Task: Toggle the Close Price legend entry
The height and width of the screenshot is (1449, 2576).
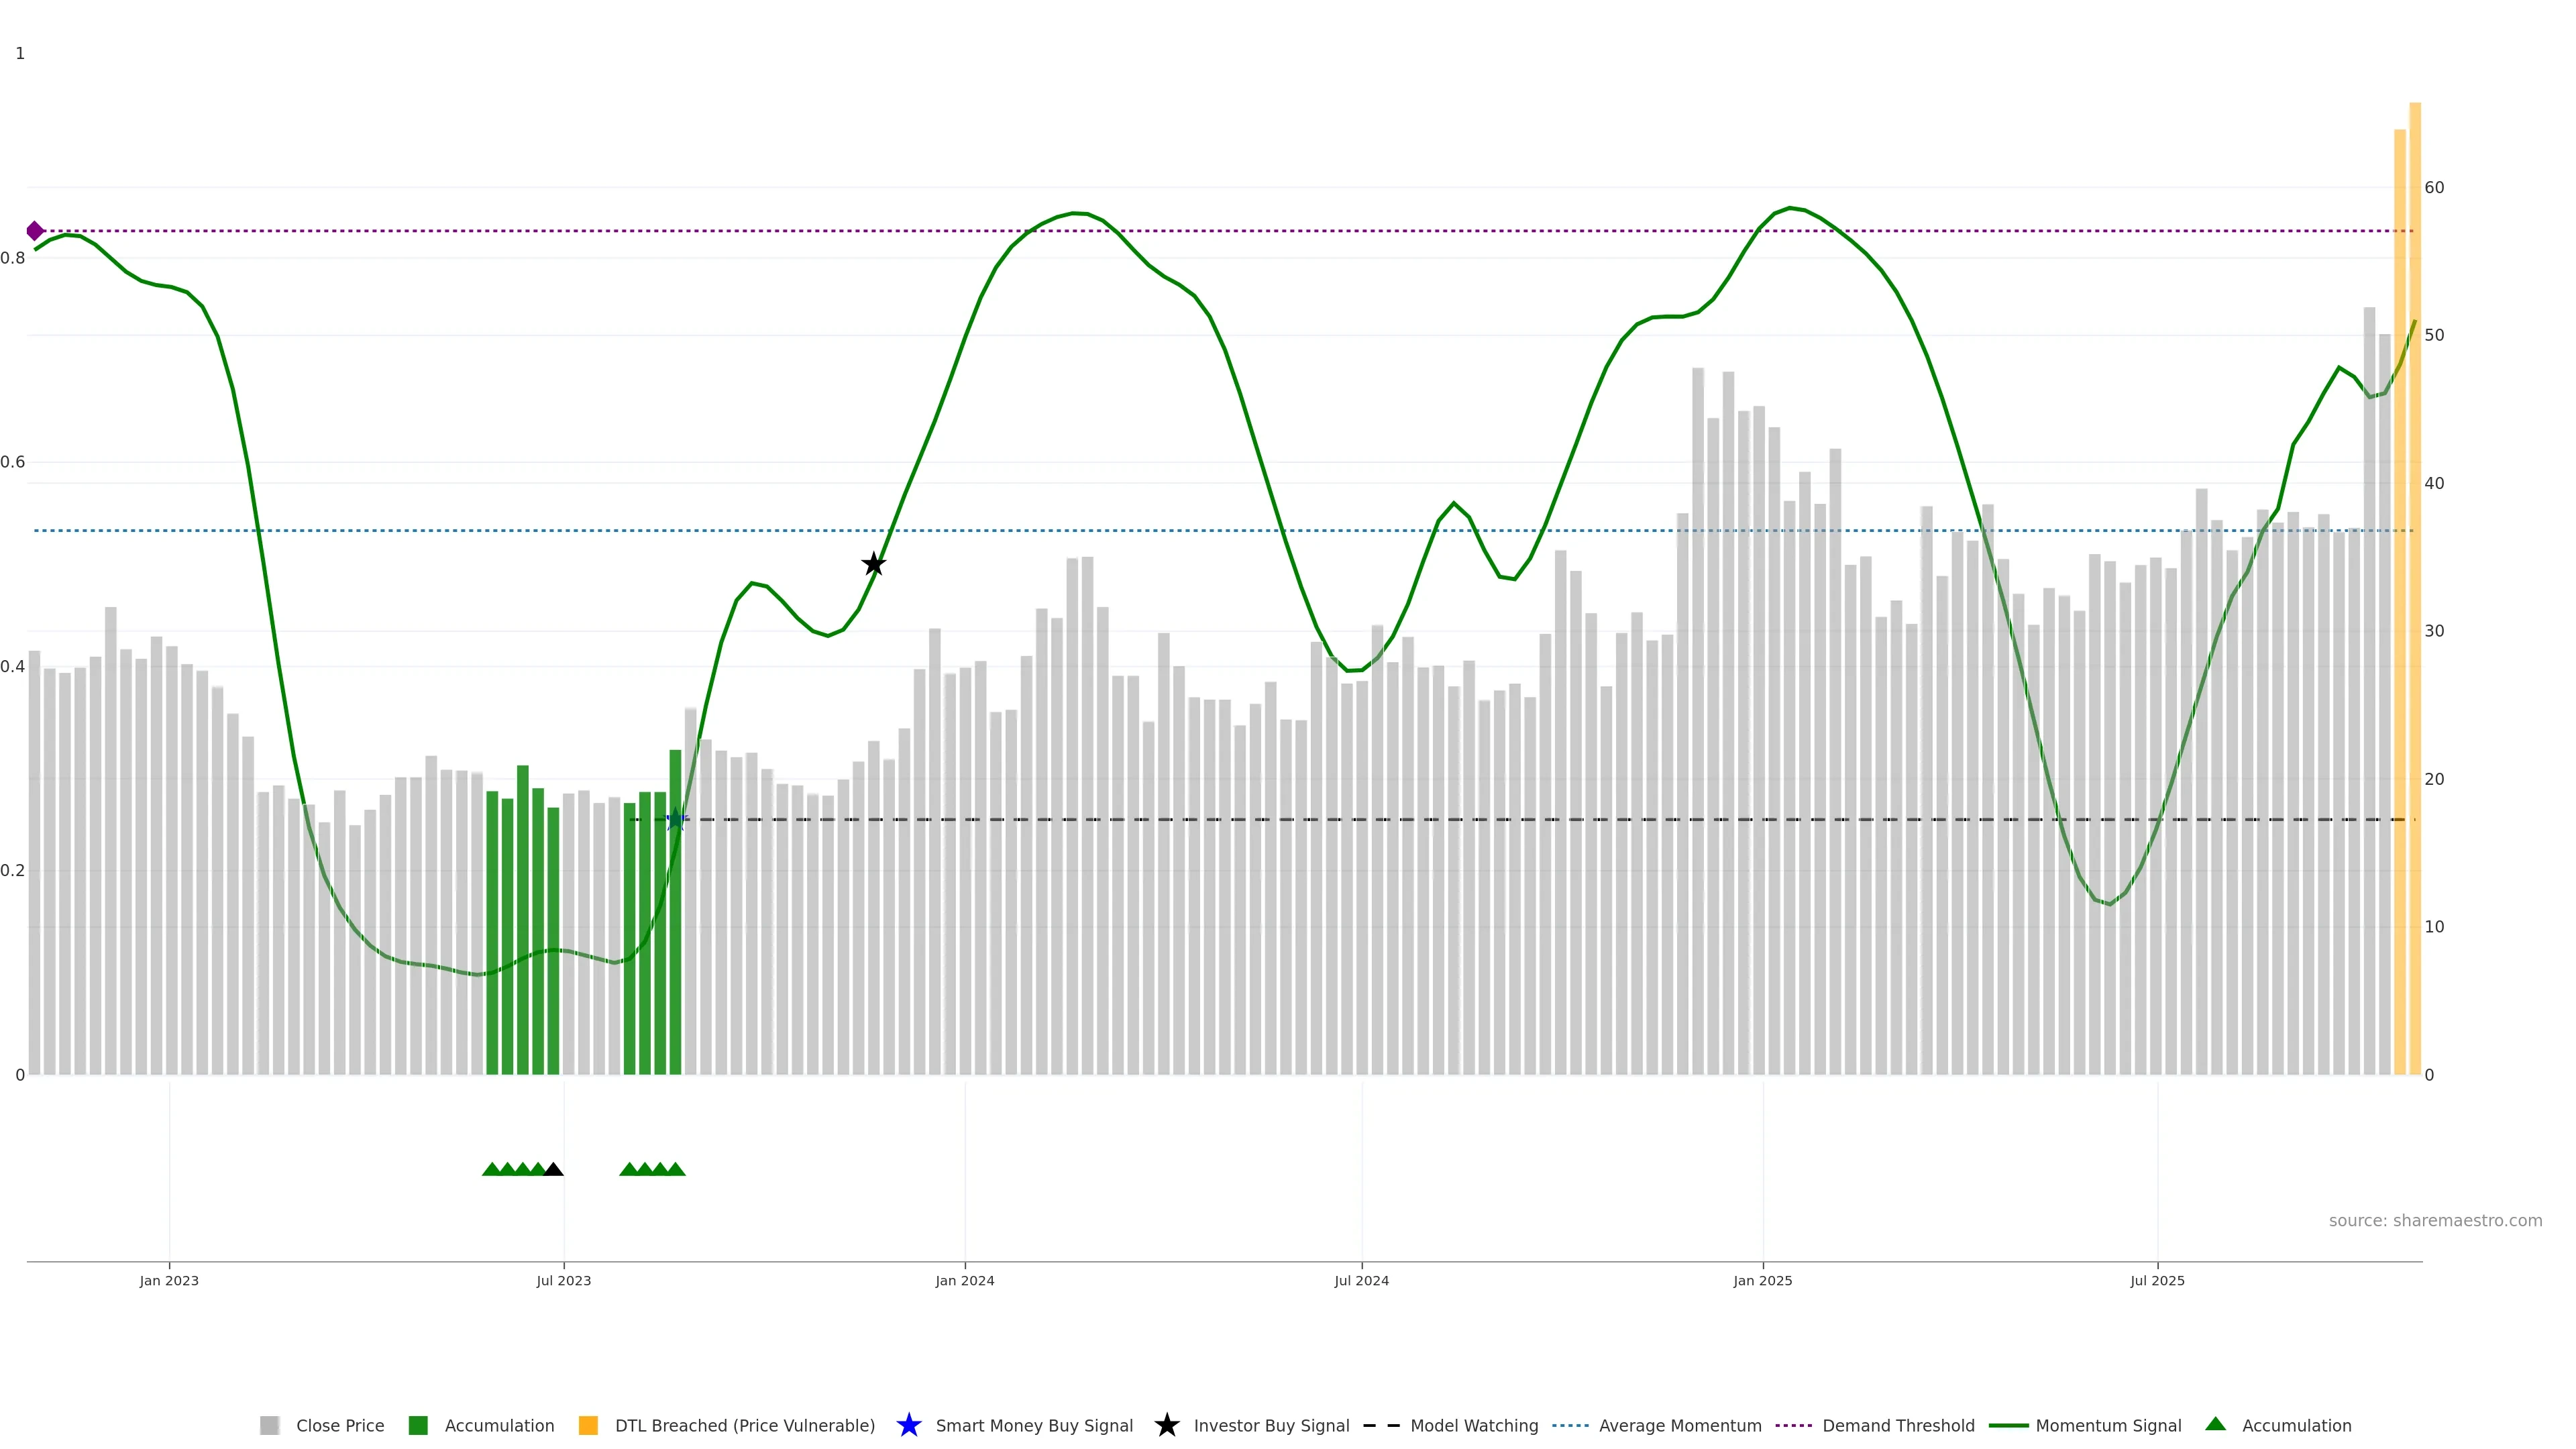Action: 339,1425
